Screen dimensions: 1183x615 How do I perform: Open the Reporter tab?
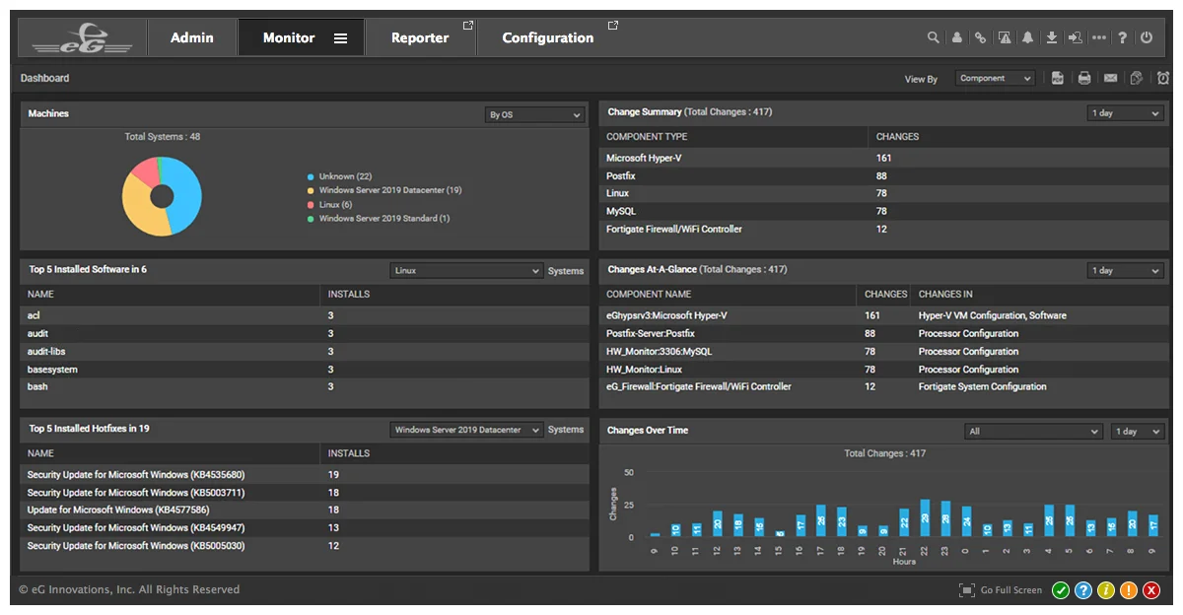pyautogui.click(x=422, y=37)
